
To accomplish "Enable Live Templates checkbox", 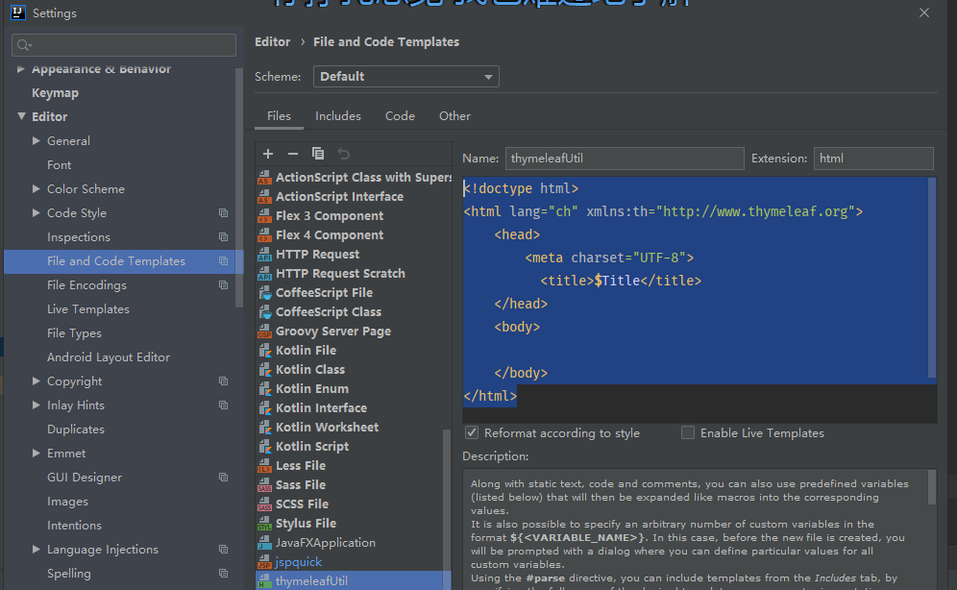I will 688,432.
